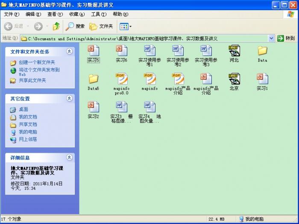The image size is (299, 224).
Task: Click the Up one level toolbar icon
Action: (x=56, y=26)
